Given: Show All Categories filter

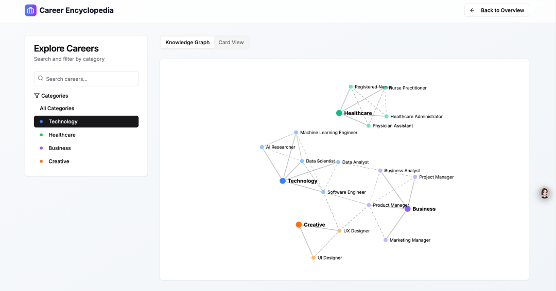Looking at the screenshot, I should tap(57, 108).
